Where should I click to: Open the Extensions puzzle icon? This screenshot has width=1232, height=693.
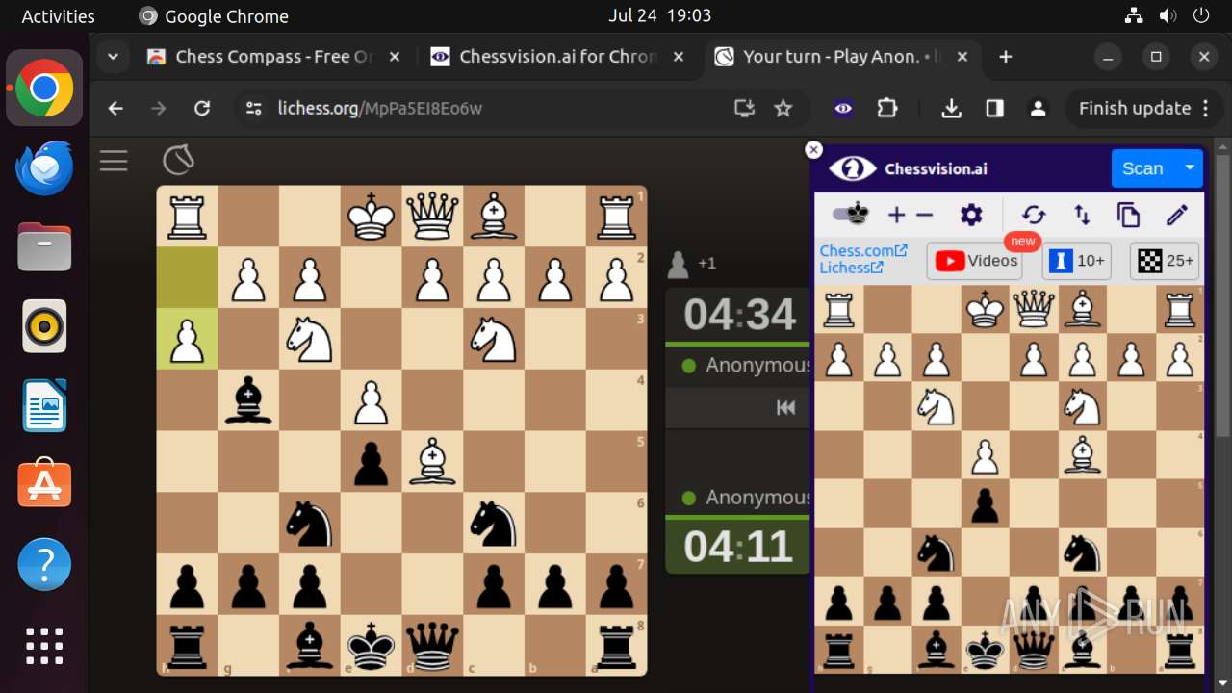(x=887, y=109)
